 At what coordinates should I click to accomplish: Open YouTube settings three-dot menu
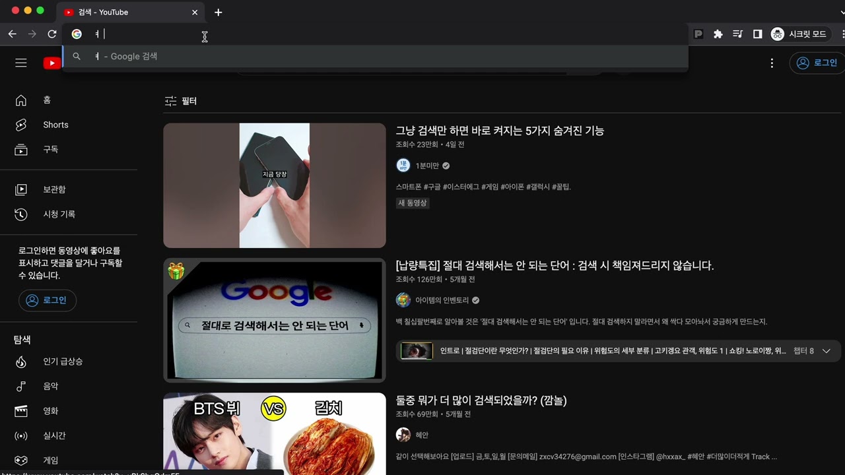coord(772,63)
